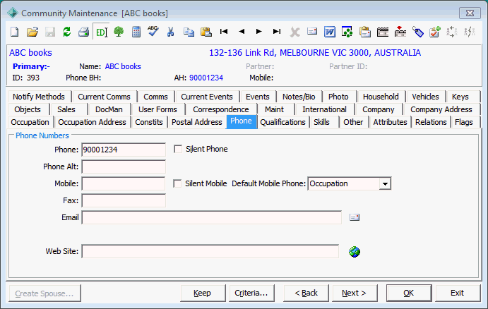Screen dimensions: 488x309
Task: Confirm with the OK button
Action: click(x=409, y=293)
